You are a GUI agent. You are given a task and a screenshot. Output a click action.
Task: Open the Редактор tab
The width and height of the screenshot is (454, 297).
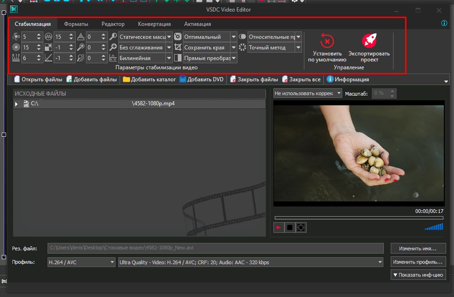(113, 24)
